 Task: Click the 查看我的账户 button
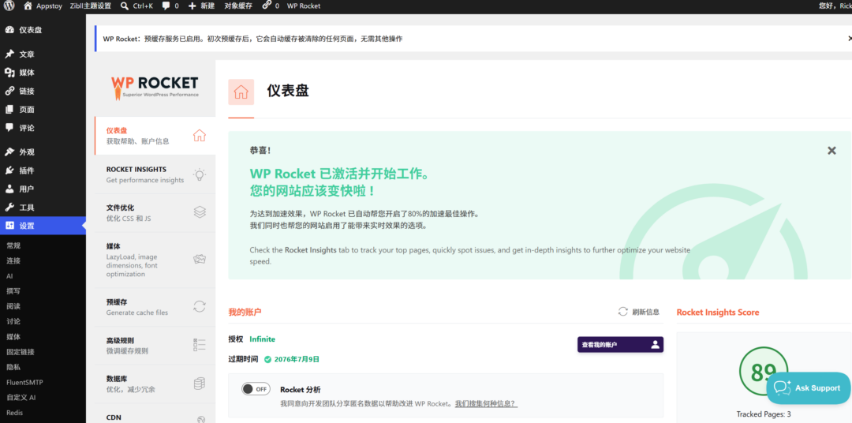(620, 345)
